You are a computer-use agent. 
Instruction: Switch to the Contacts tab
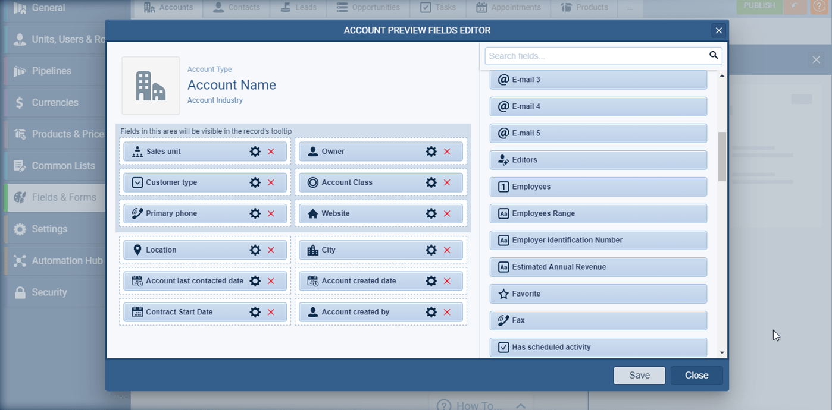(x=236, y=7)
